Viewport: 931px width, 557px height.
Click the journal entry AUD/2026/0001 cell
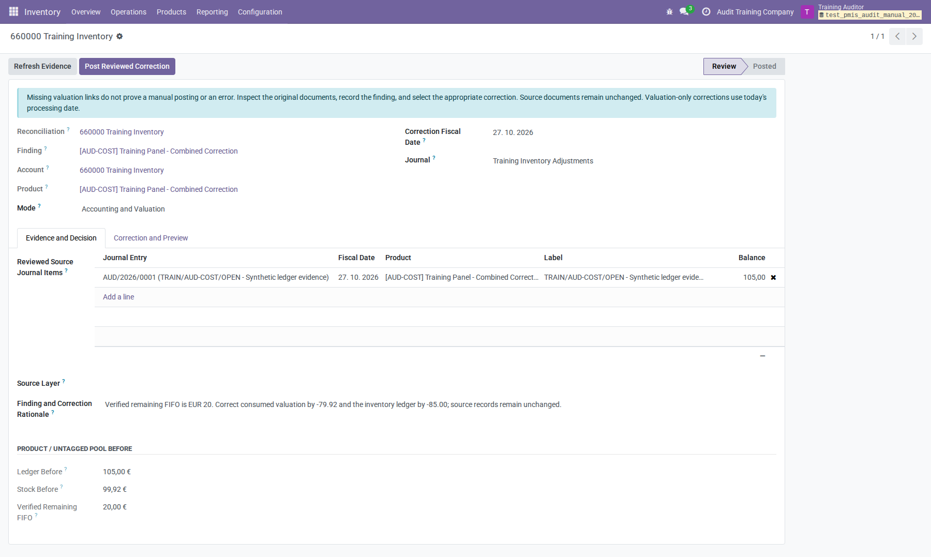click(216, 277)
